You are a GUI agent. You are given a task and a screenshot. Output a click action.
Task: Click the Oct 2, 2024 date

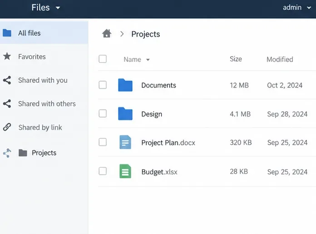(x=285, y=85)
